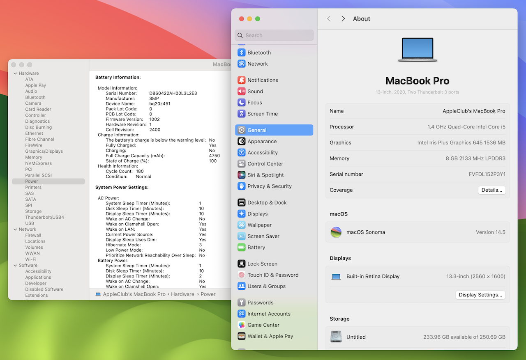Select Storage in System Information hardware list

pyautogui.click(x=33, y=211)
